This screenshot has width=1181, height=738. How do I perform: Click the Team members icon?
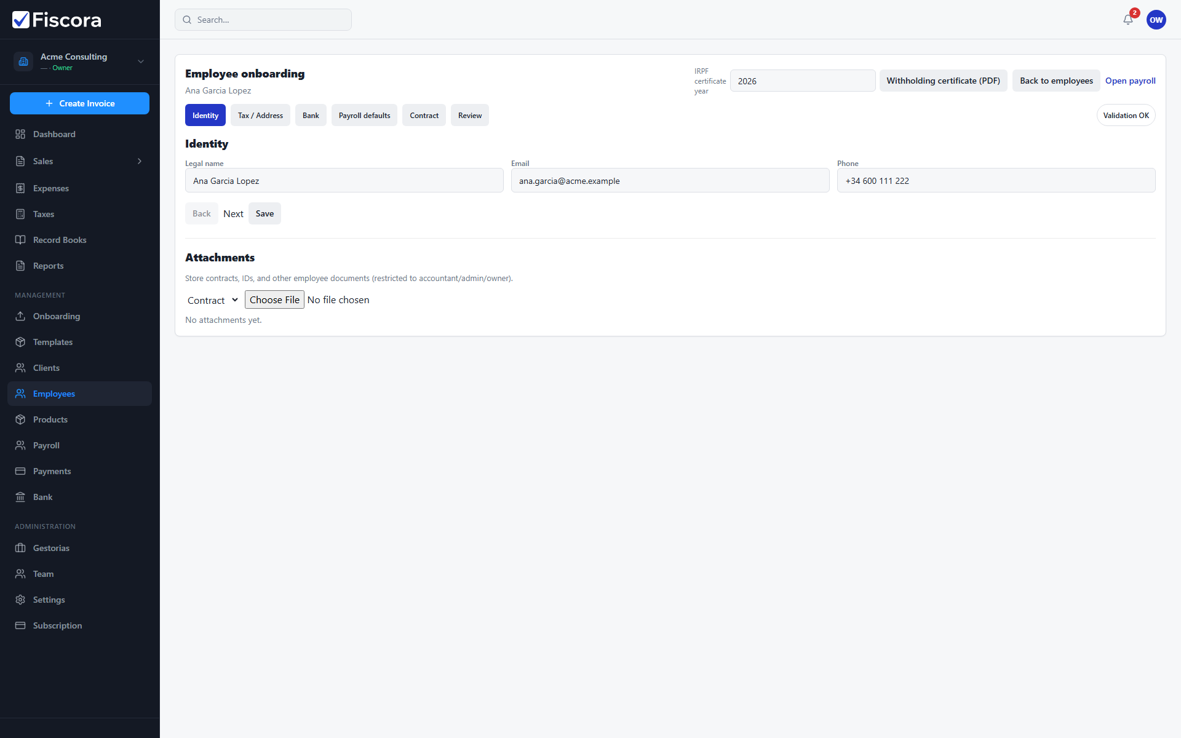point(20,574)
